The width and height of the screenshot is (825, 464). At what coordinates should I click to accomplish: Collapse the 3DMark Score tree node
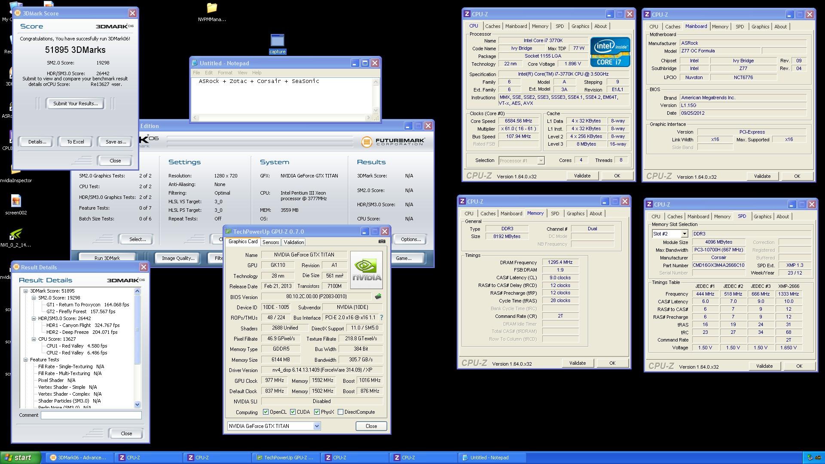point(26,291)
